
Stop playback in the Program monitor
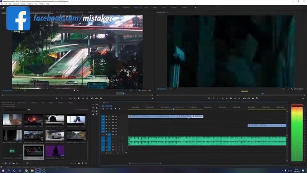231,98
